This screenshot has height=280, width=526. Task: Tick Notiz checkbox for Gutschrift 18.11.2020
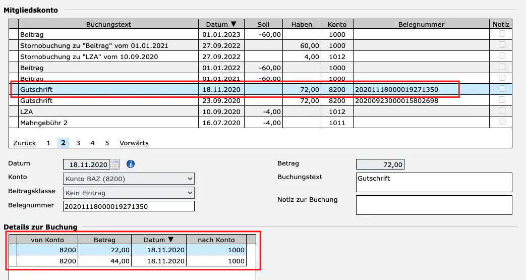502,89
